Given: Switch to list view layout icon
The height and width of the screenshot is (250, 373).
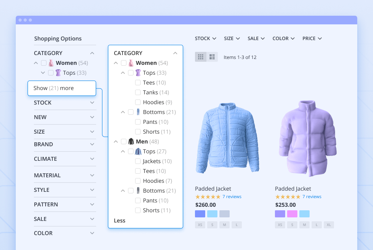Looking at the screenshot, I should click(212, 57).
